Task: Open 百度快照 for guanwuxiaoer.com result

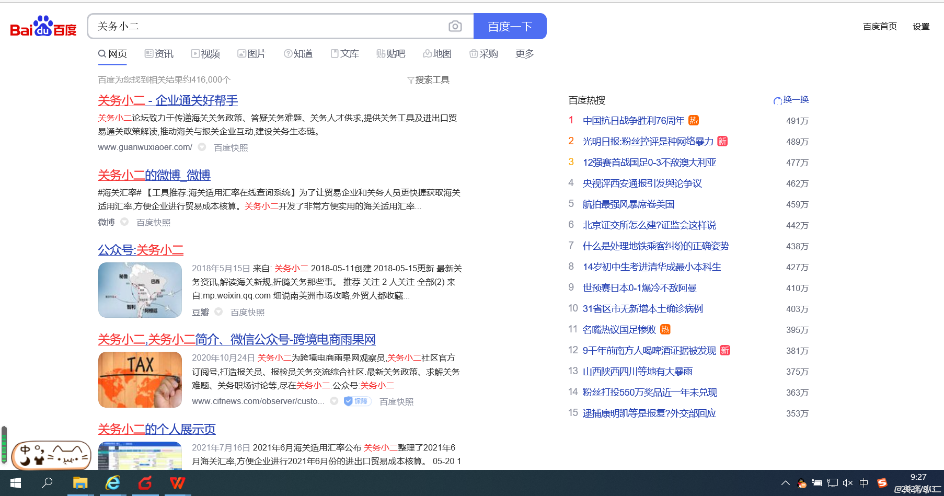Action: tap(231, 148)
